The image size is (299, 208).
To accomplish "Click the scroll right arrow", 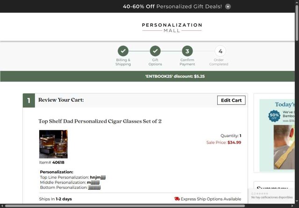I will [x=292, y=206].
